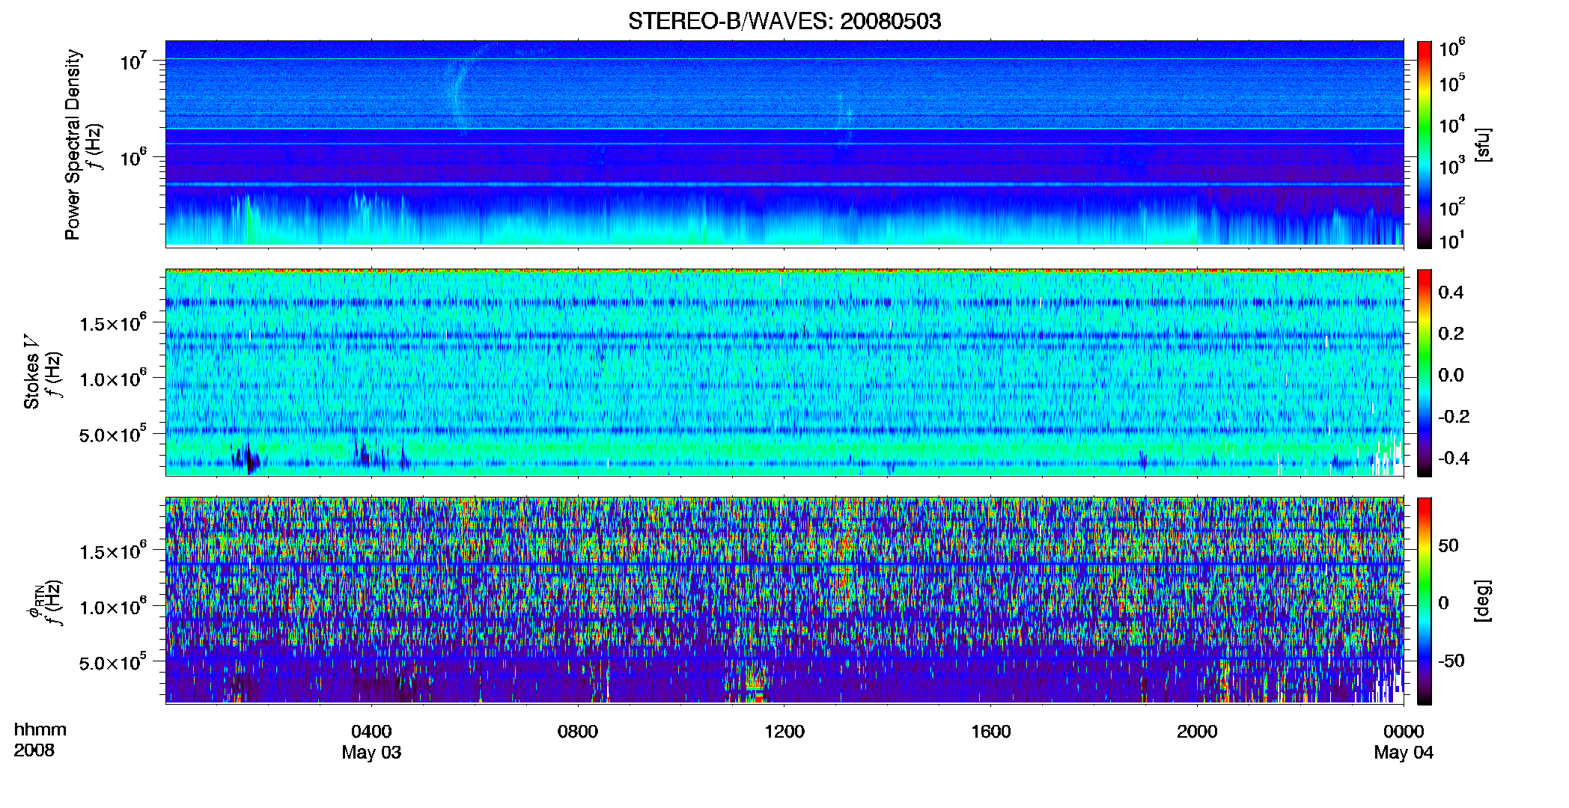
Task: Click the 10^6 frequency tick in top panel
Action: pyautogui.click(x=132, y=157)
